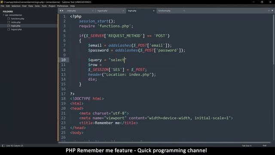Image resolution: width=275 pixels, height=155 pixels.
Task: Click the viewport meta tag on line 22
Action: pyautogui.click(x=156, y=118)
